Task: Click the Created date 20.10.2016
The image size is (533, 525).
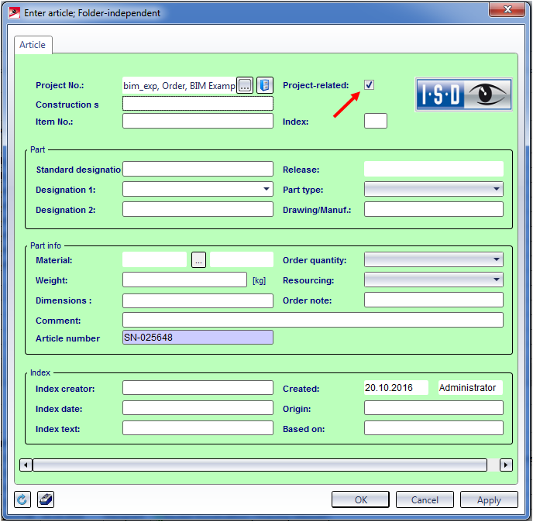Action: [x=396, y=388]
